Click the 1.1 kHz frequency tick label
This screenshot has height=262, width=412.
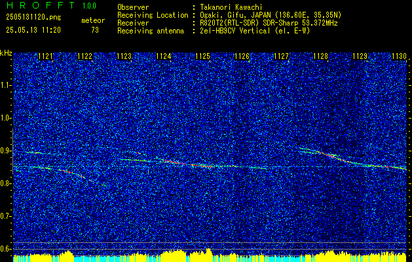[5, 85]
